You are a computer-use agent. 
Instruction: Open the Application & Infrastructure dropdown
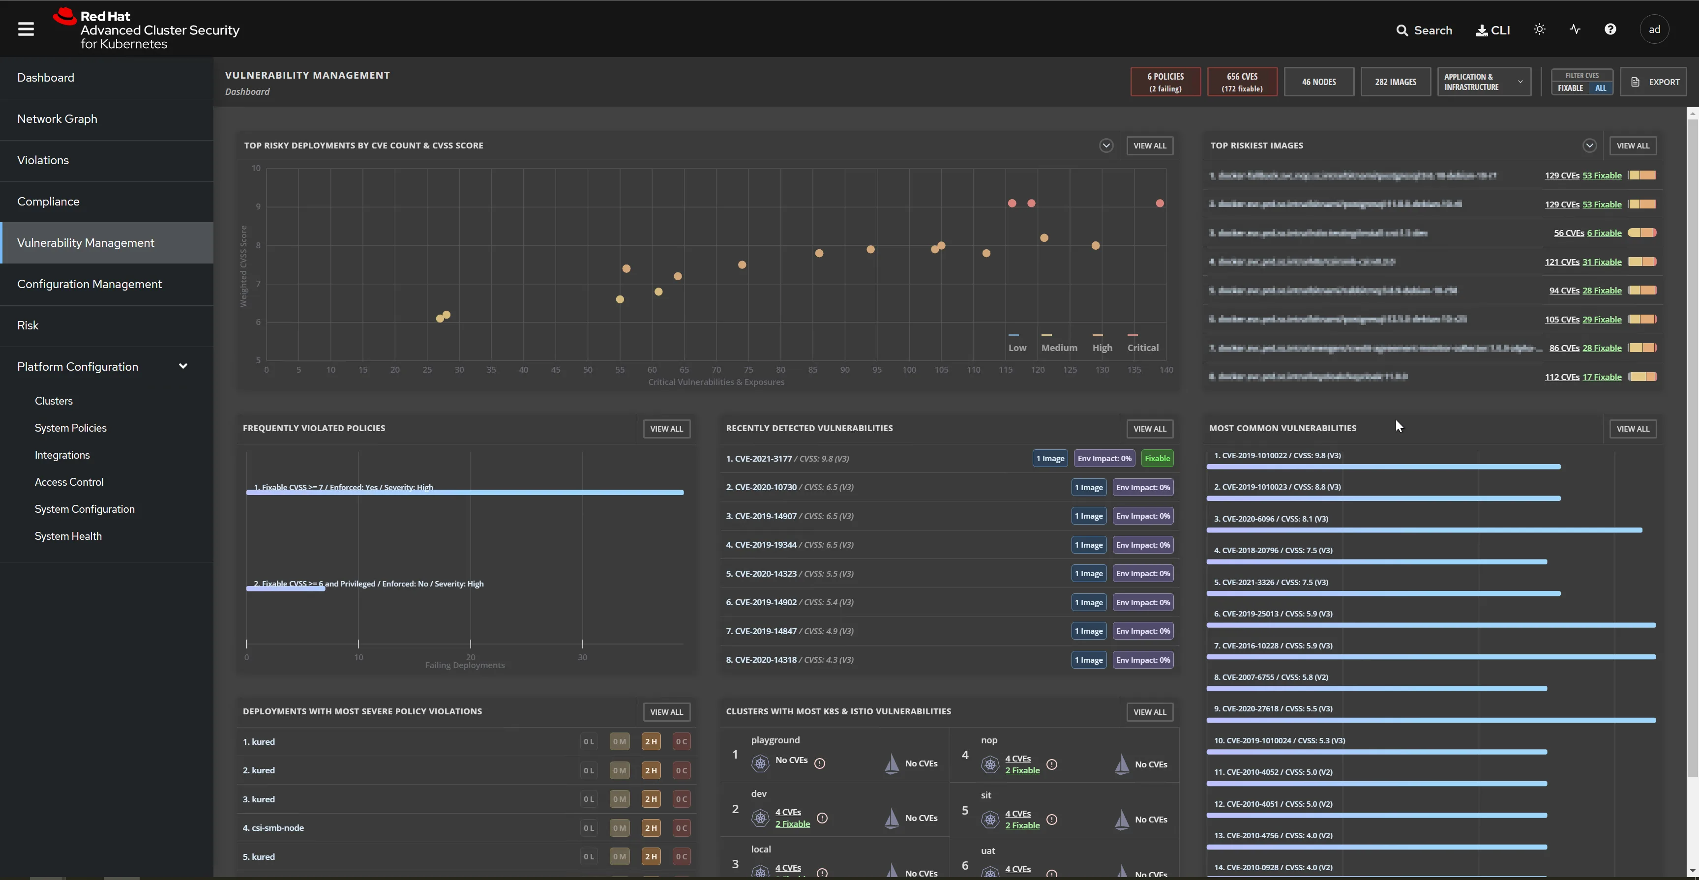1483,81
